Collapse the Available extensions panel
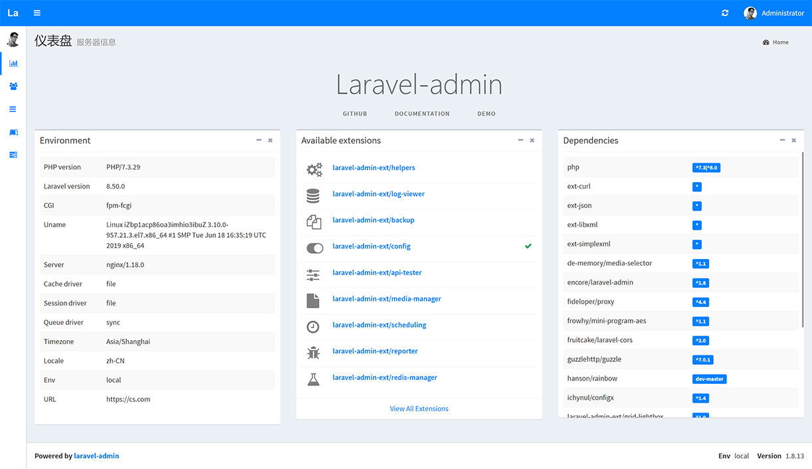Image resolution: width=812 pixels, height=469 pixels. point(520,140)
